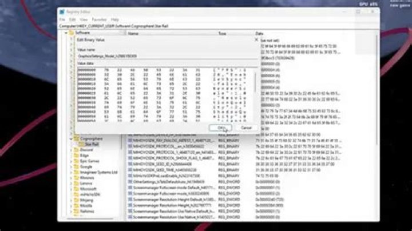Click the registry path address bar
This screenshot has width=412, height=231.
[x=219, y=26]
